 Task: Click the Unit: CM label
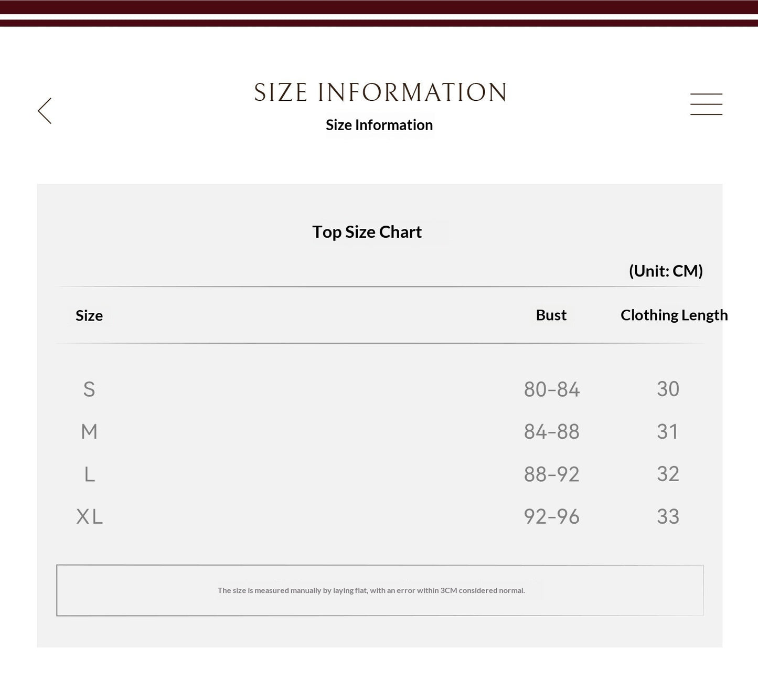[x=666, y=271]
